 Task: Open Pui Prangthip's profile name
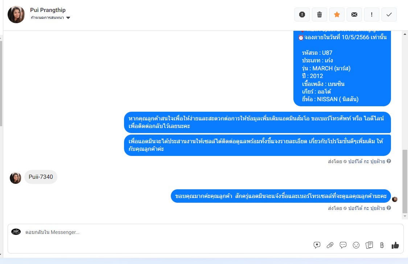point(48,10)
